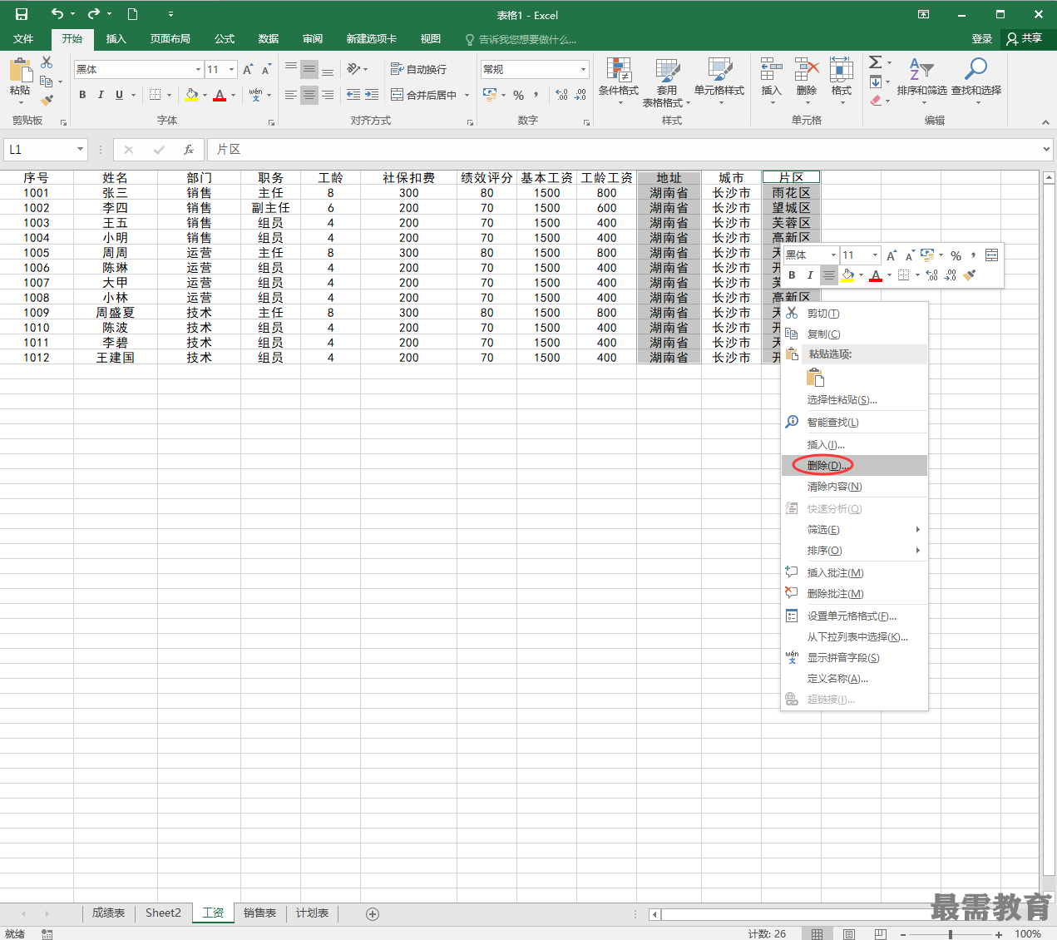Click the ribbon red Font Color button
The width and height of the screenshot is (1057, 940).
click(220, 95)
